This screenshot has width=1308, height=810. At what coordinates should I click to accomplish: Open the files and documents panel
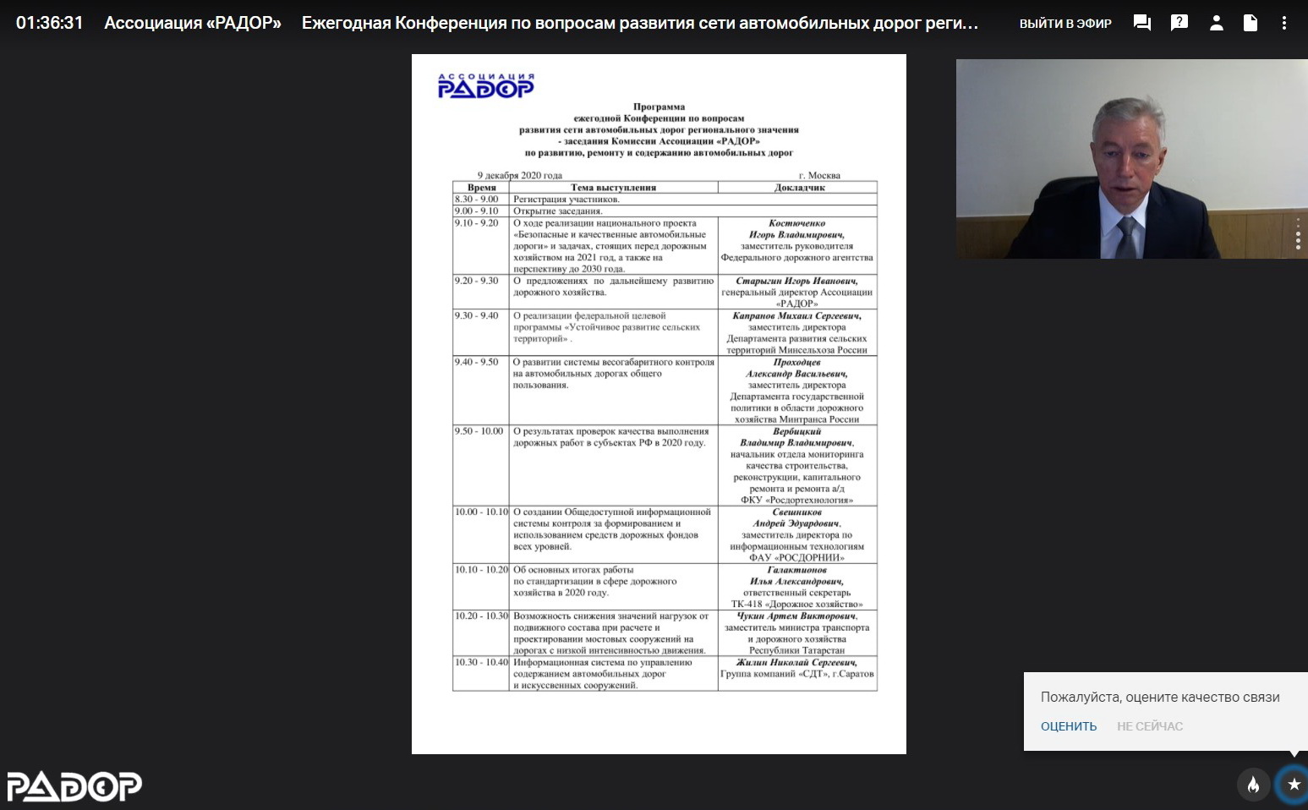pyautogui.click(x=1250, y=24)
